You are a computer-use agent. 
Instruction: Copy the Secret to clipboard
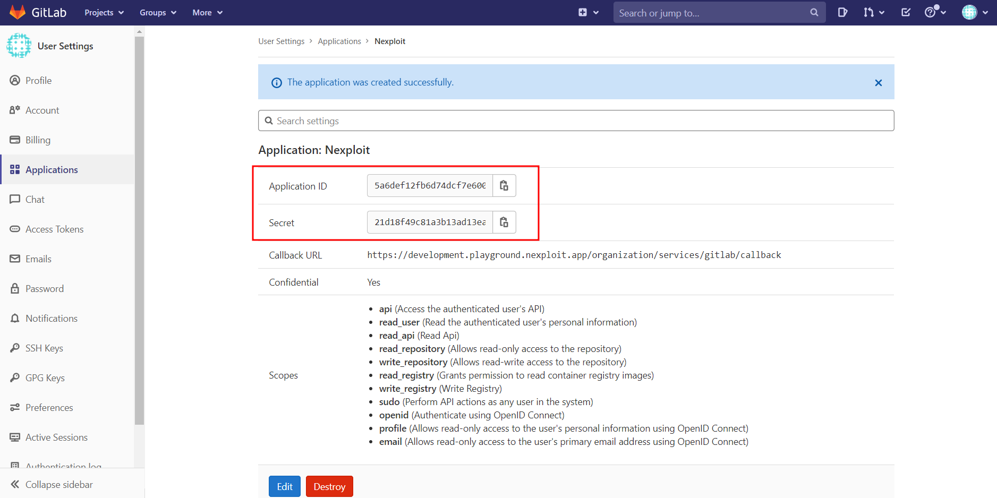point(504,222)
